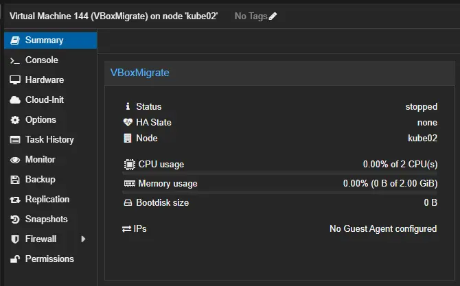Click the Options gear icon
The width and height of the screenshot is (460, 286).
point(15,120)
